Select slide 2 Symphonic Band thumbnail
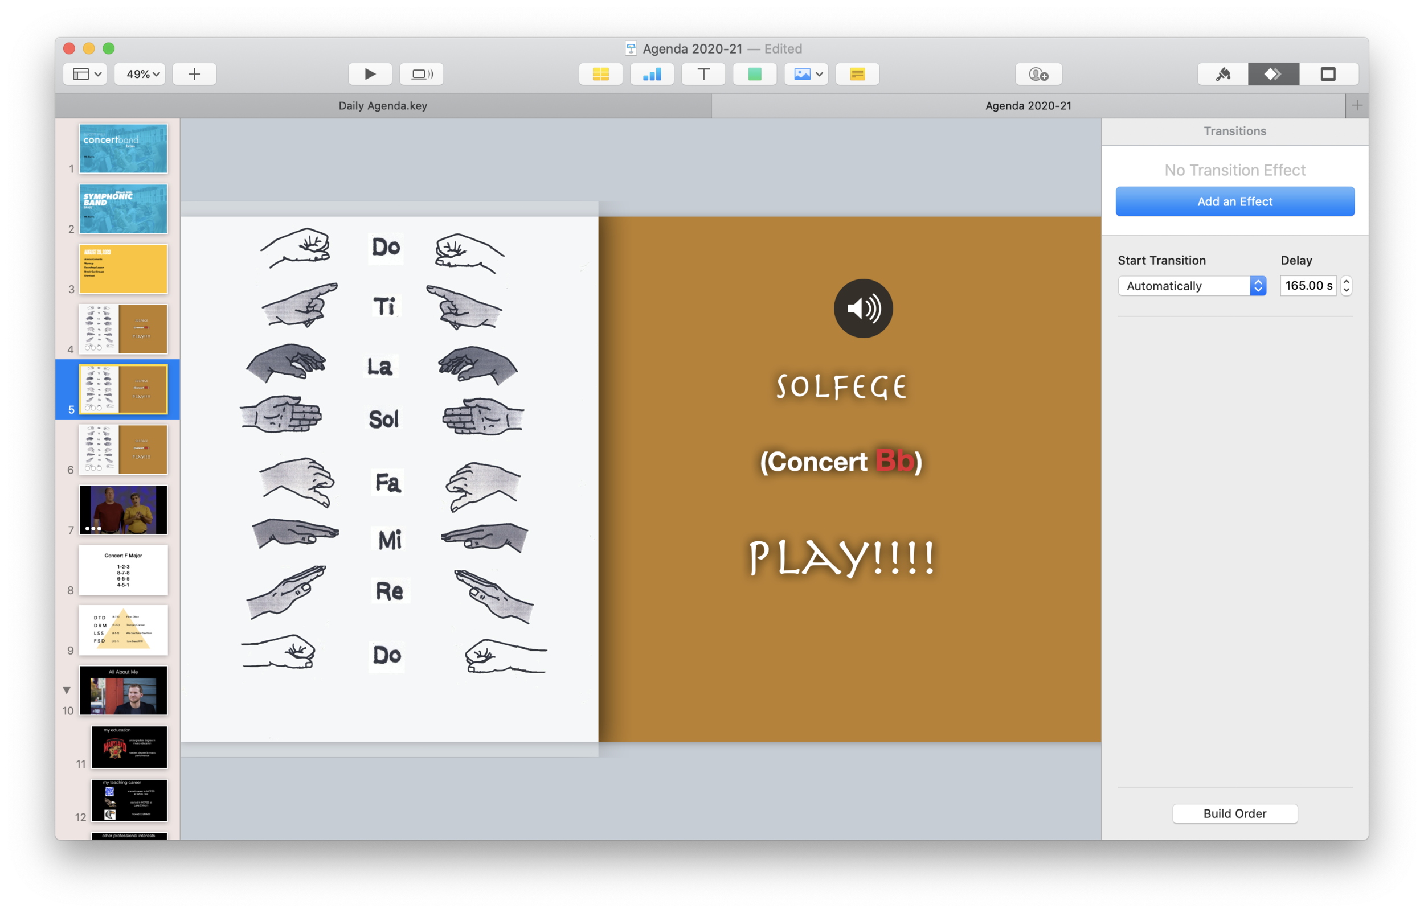The image size is (1424, 913). [124, 209]
